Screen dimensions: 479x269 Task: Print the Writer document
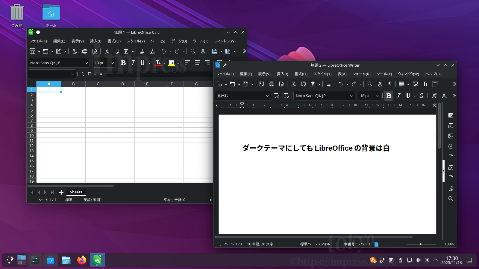pyautogui.click(x=272, y=84)
